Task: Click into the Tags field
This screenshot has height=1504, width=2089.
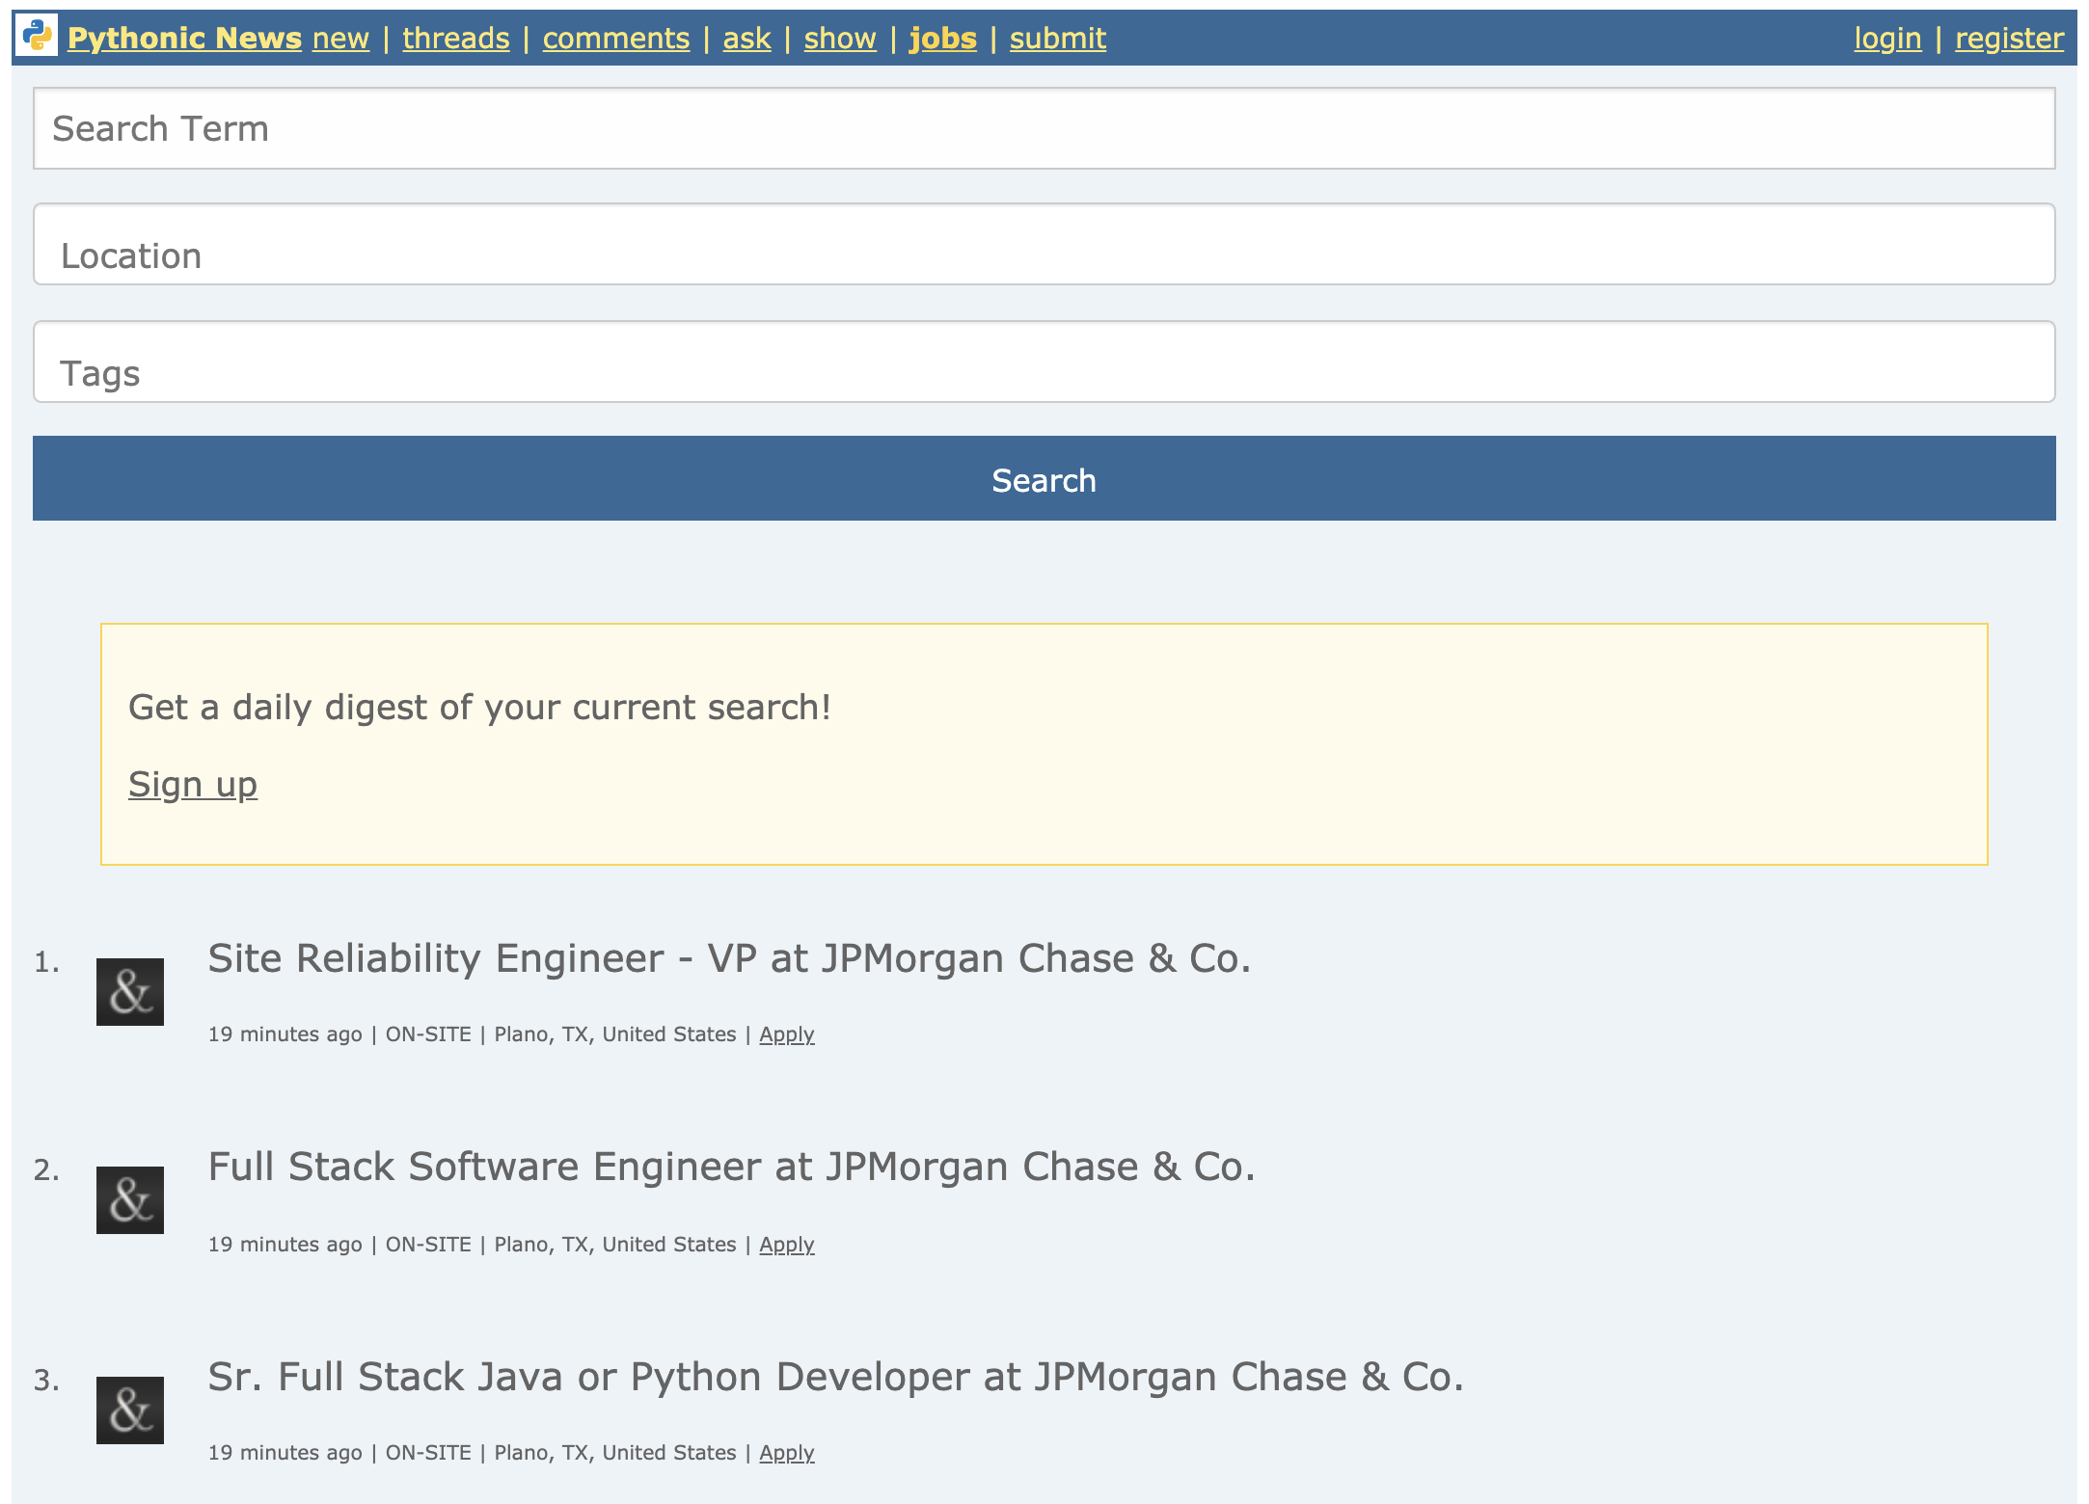Action: [1044, 363]
